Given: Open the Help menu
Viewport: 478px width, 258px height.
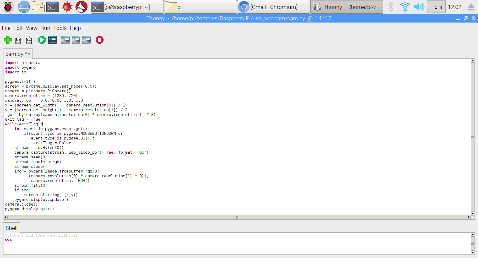Looking at the screenshot, I should [x=75, y=28].
